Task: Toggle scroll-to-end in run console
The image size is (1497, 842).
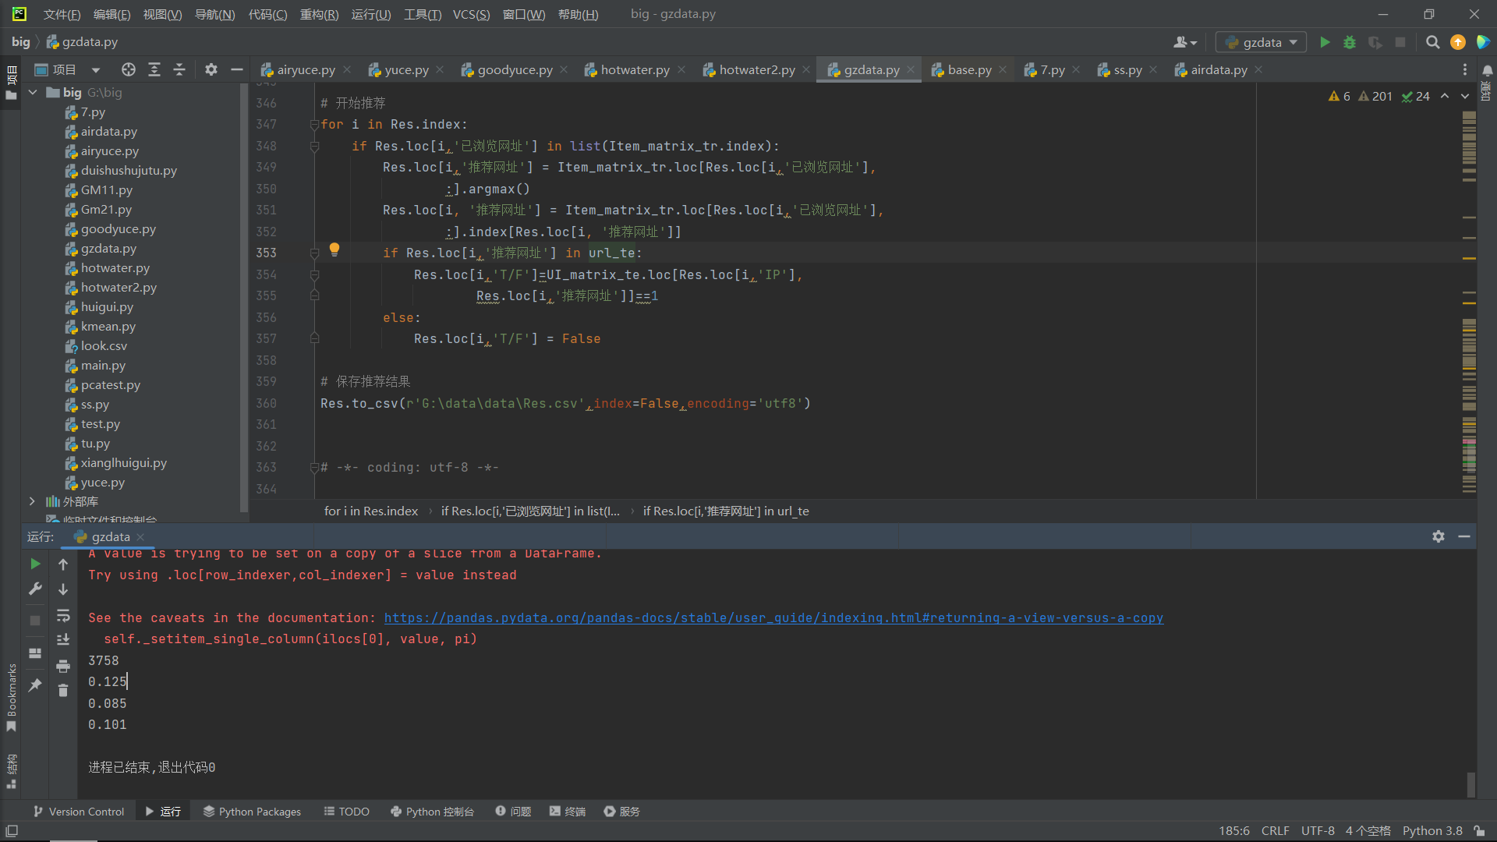Action: coord(63,640)
